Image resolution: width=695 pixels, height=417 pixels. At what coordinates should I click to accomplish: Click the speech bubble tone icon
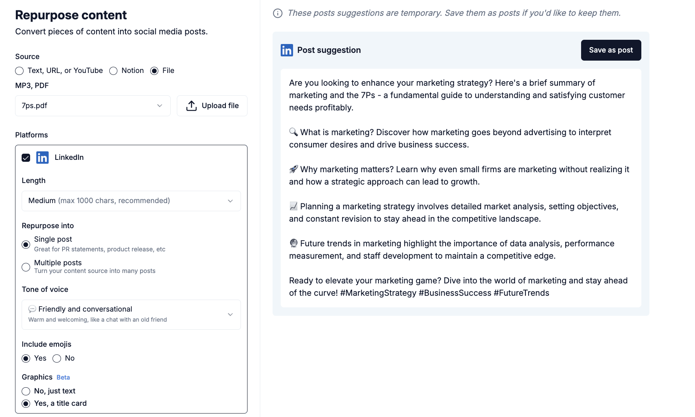coord(32,309)
